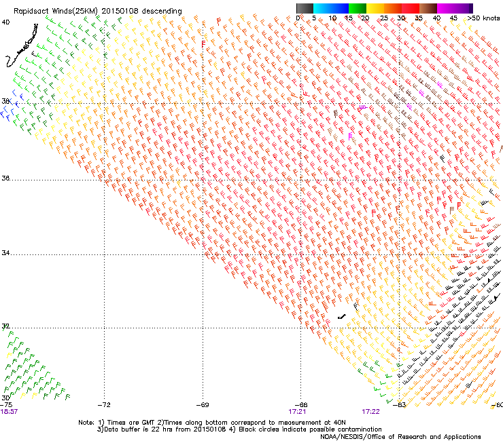Click the longitude label '-69'

point(203,405)
